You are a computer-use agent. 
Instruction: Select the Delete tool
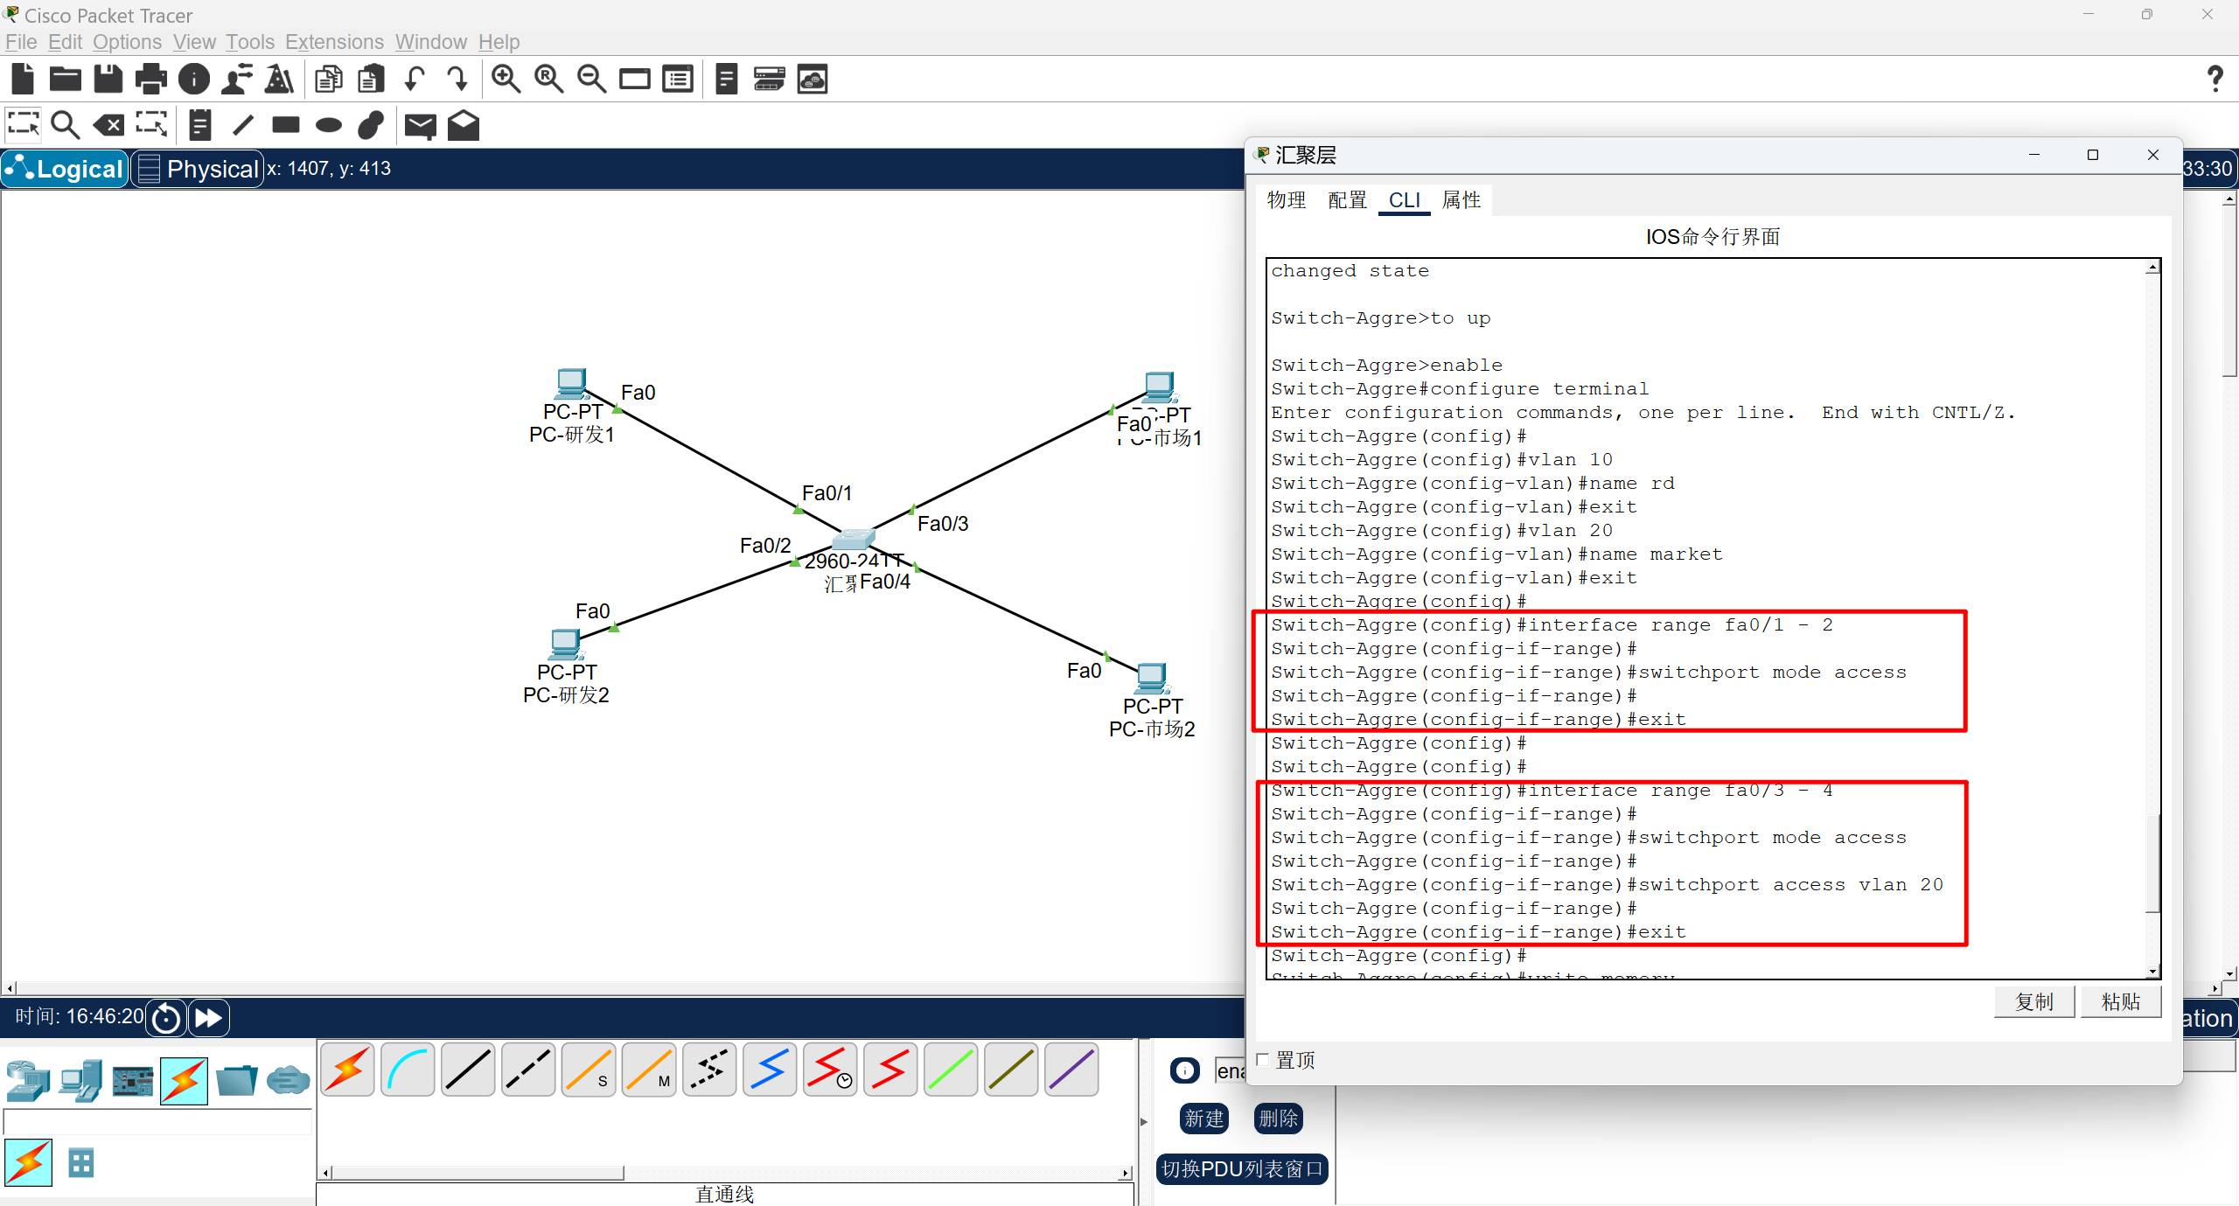[109, 125]
